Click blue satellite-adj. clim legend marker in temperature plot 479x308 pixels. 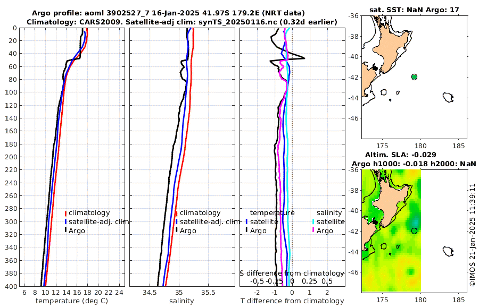point(65,221)
